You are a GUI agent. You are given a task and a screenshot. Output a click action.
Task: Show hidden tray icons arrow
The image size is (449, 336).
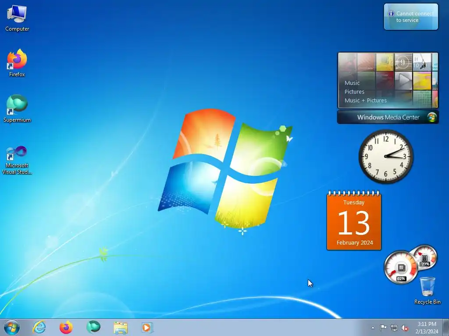click(x=373, y=328)
